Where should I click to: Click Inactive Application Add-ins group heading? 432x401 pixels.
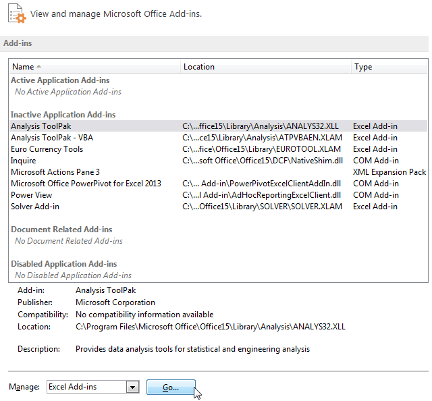coord(63,115)
